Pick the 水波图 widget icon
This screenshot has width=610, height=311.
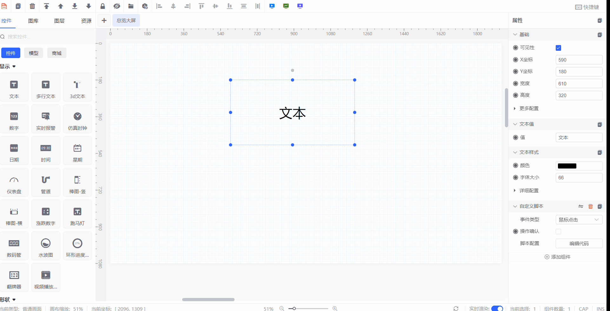pyautogui.click(x=46, y=246)
